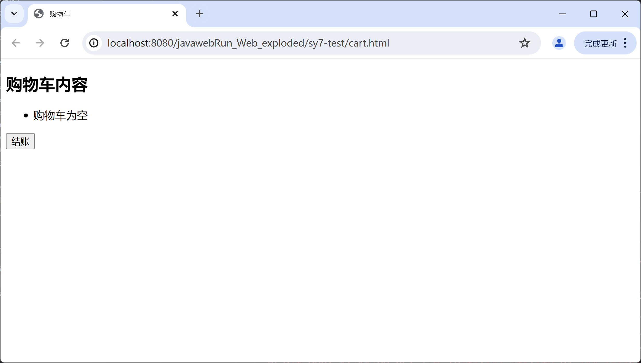Click the 购物车内容 heading
This screenshot has height=363, width=641.
pyautogui.click(x=47, y=85)
